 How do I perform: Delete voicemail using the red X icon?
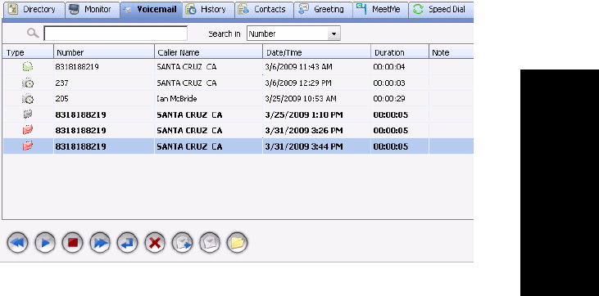pos(155,243)
